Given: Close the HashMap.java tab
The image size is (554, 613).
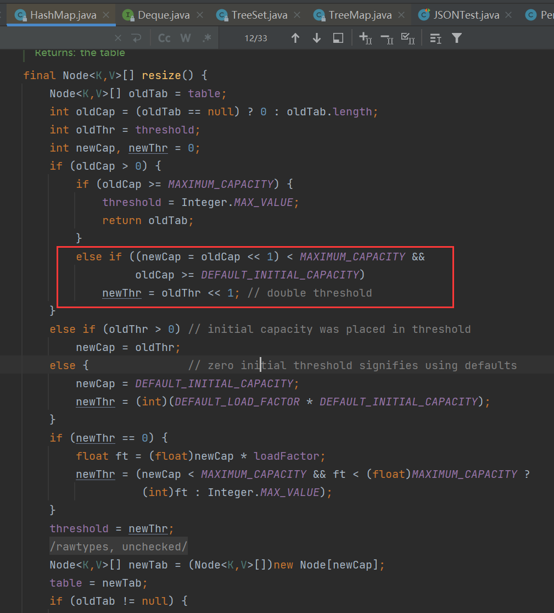Looking at the screenshot, I should click(x=106, y=15).
